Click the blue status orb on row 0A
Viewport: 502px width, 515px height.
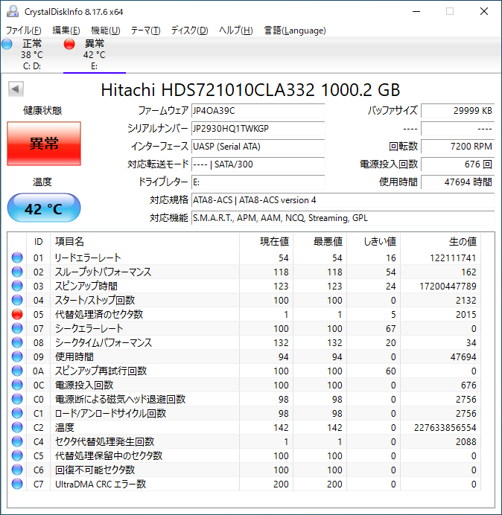tap(17, 371)
